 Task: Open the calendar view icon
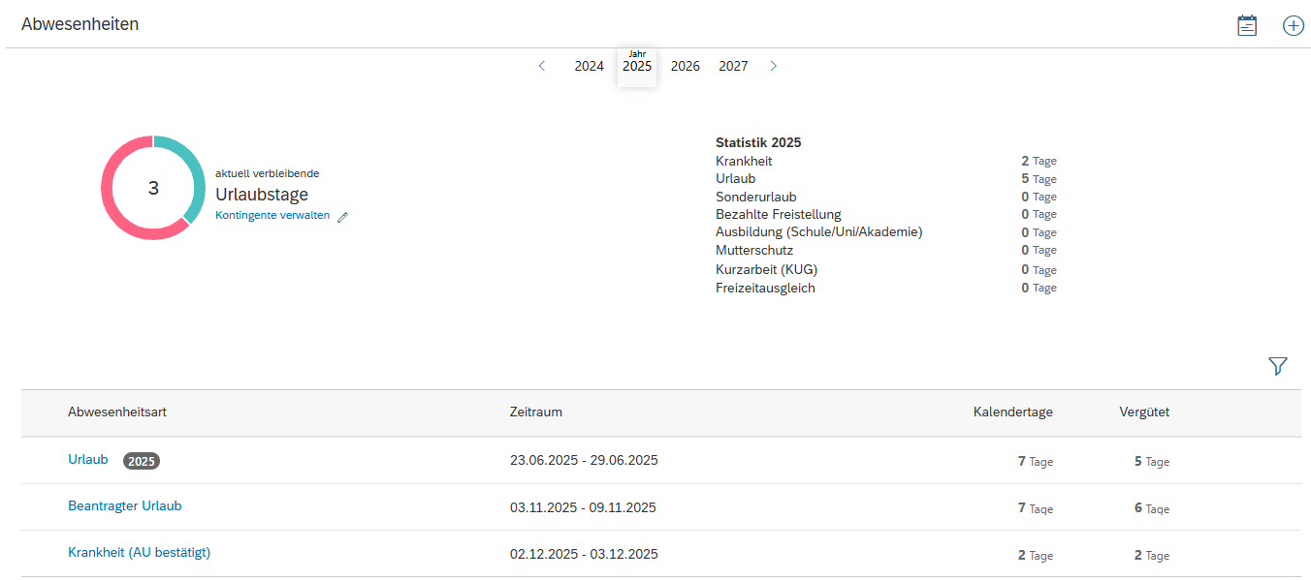click(1247, 26)
